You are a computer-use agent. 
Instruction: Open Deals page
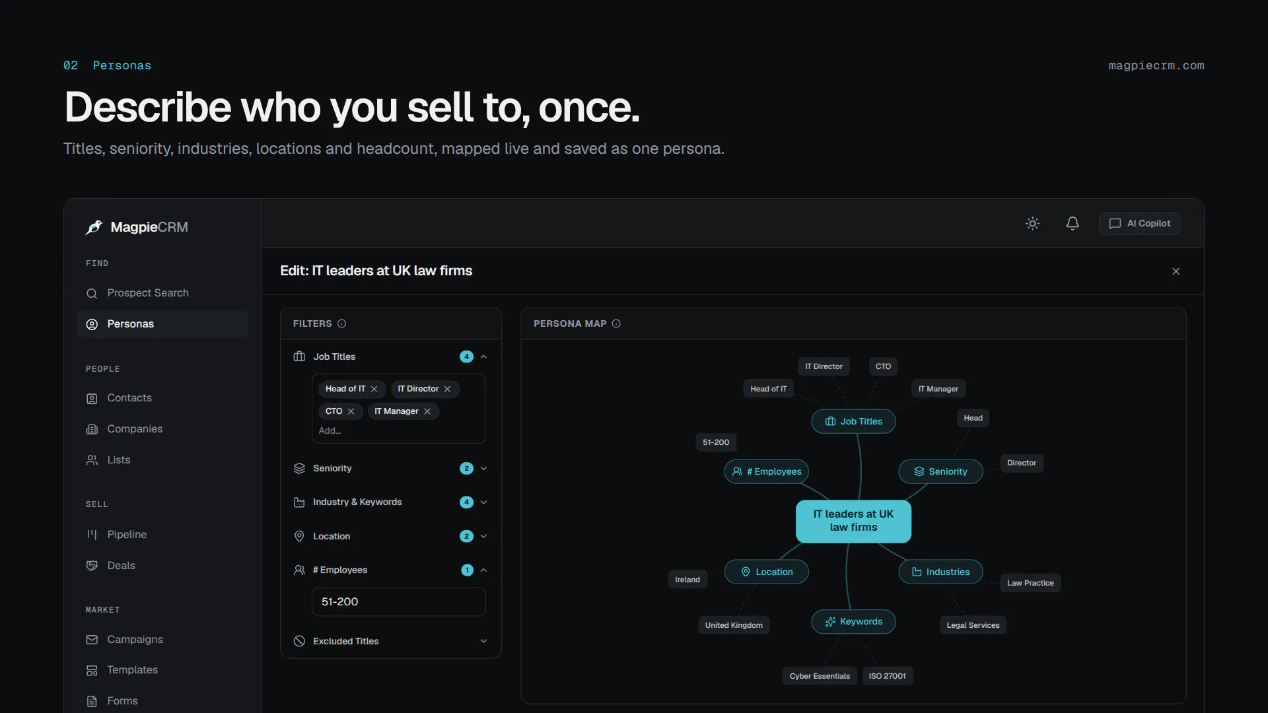pyautogui.click(x=162, y=566)
